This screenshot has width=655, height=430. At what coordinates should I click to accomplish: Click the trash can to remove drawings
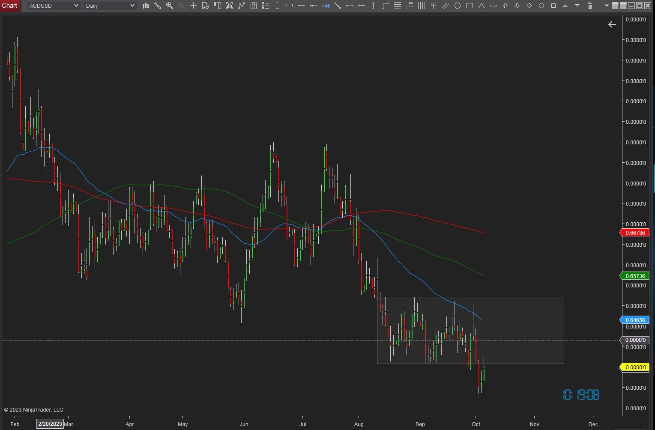click(x=589, y=6)
